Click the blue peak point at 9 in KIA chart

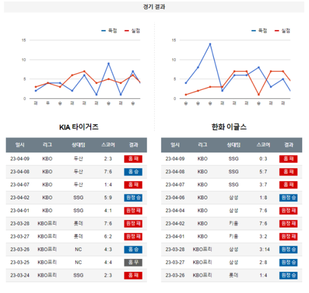(109, 63)
